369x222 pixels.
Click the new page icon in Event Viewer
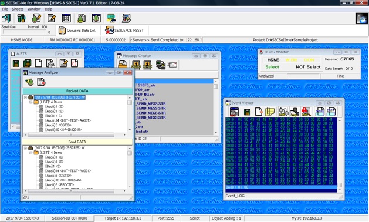click(x=258, y=112)
